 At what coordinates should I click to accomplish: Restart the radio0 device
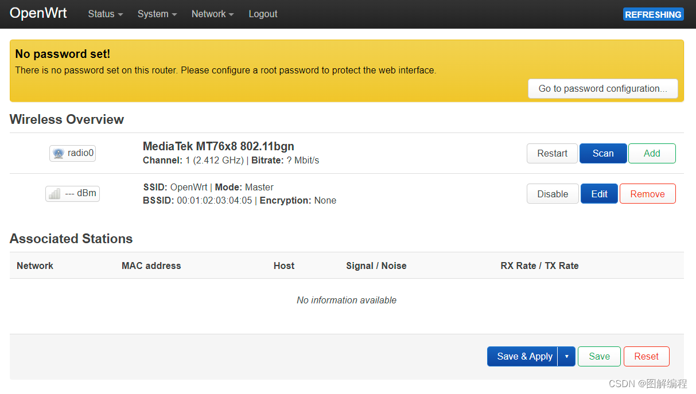pos(553,153)
